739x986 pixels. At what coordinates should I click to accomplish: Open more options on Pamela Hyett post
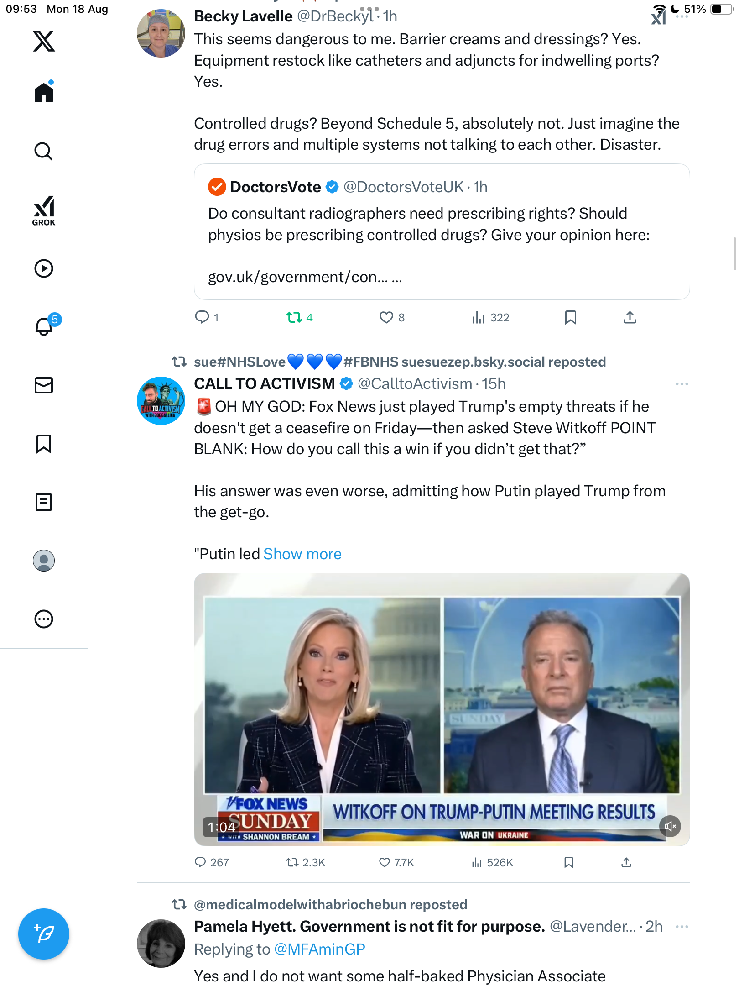682,927
